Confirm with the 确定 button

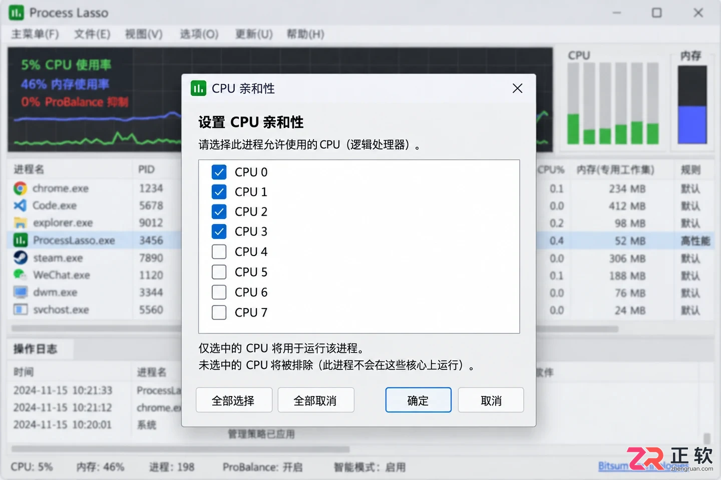[x=418, y=400]
